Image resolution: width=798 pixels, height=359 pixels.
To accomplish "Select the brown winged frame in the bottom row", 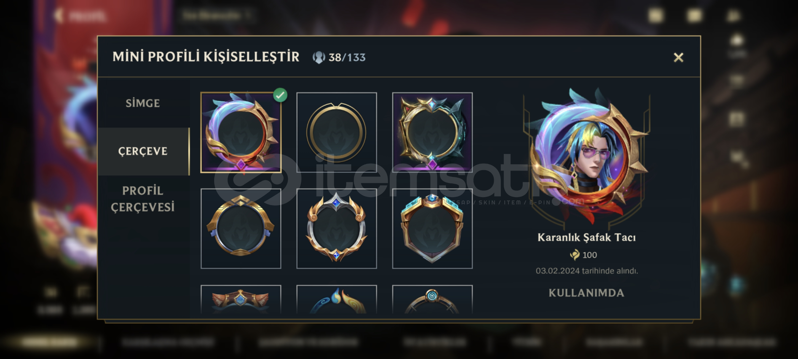I will [241, 299].
